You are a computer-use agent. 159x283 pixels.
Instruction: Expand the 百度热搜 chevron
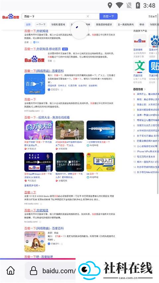pos(145,89)
